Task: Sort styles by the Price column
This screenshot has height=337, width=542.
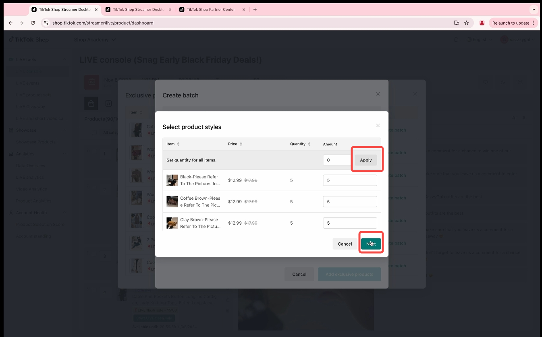Action: click(241, 144)
